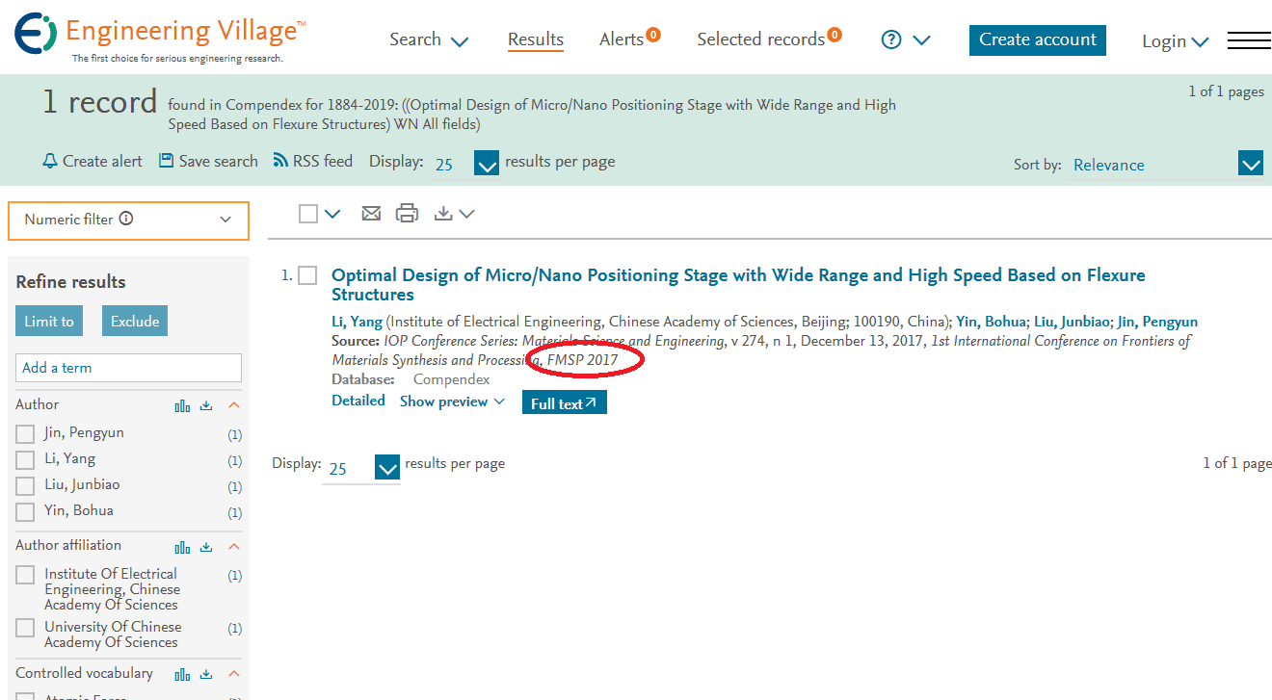Open the Detailed record link
Screen dimensions: 1272x700
click(358, 401)
